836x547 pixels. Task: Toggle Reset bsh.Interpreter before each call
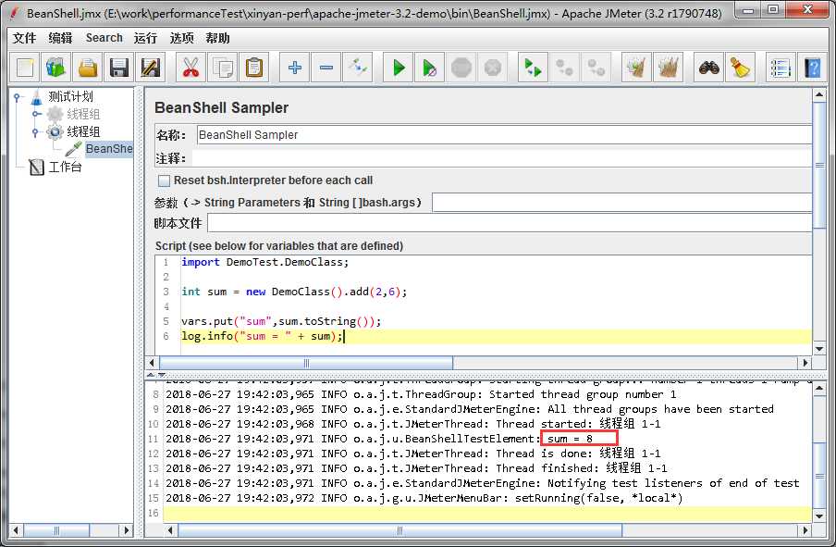coord(165,180)
